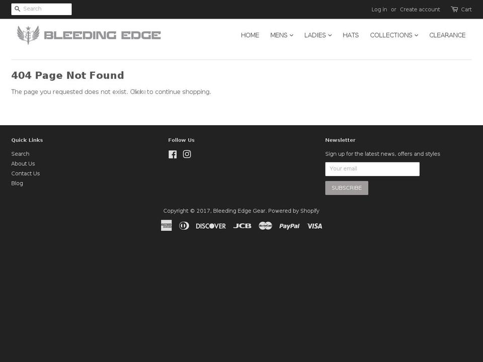Click the Visa payment icon

pyautogui.click(x=314, y=226)
